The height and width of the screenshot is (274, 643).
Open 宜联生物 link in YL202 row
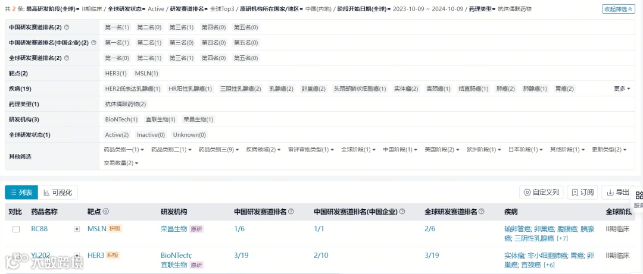pos(174,265)
